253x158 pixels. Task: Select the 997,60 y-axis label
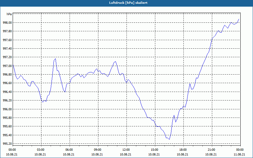click(7, 40)
